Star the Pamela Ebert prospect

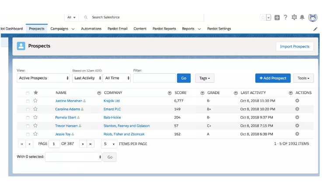pyautogui.click(x=35, y=117)
